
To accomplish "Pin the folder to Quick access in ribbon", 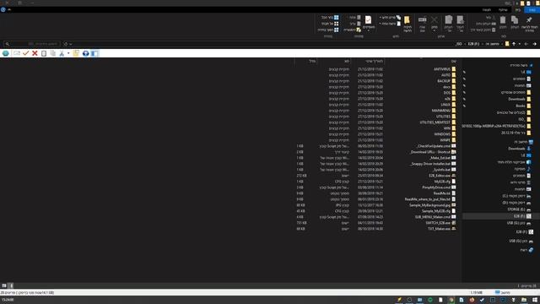I will [529, 24].
